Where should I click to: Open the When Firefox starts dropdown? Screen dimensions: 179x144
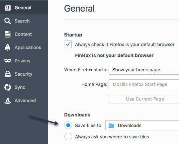pyautogui.click(x=144, y=70)
